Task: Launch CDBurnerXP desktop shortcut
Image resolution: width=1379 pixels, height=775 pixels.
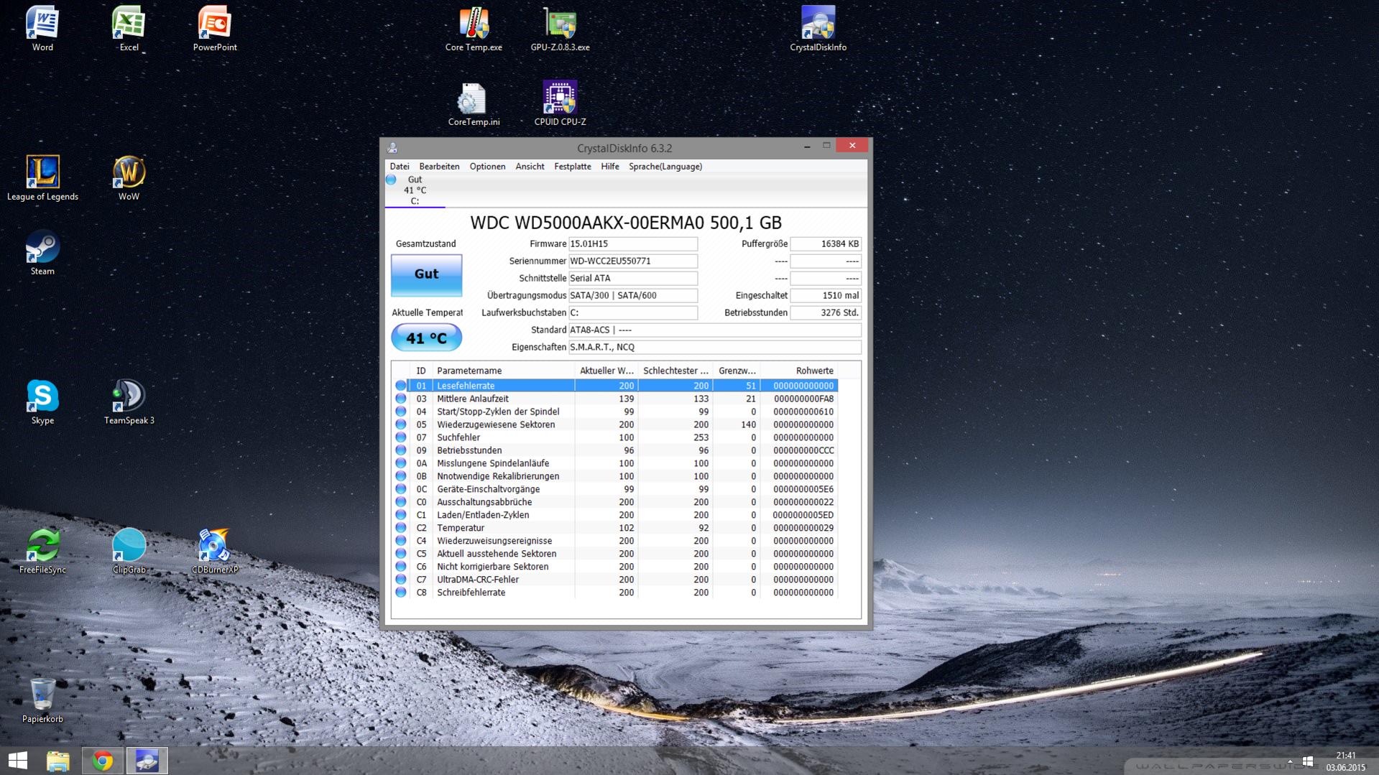Action: (x=215, y=552)
